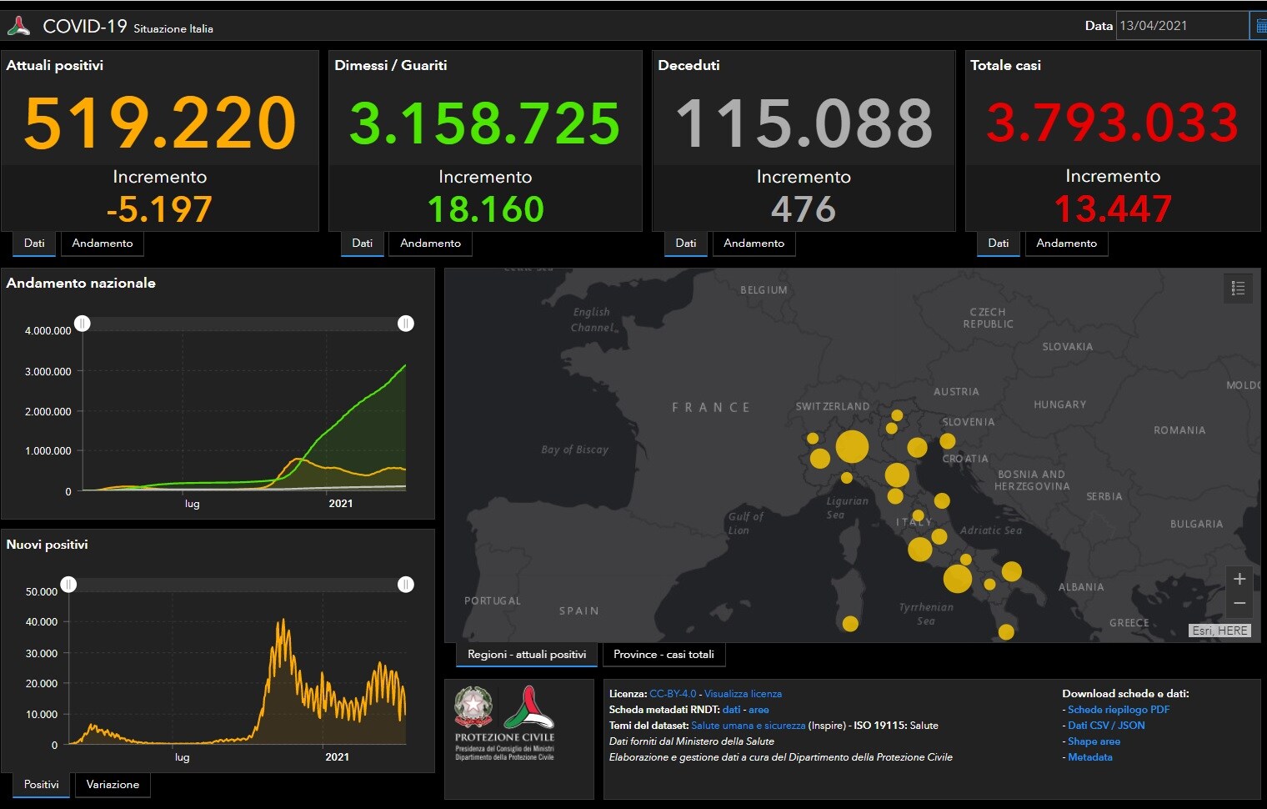Viewport: 1267px width, 809px height.
Task: Select Andamento tab under Deceduti
Action: tap(754, 244)
